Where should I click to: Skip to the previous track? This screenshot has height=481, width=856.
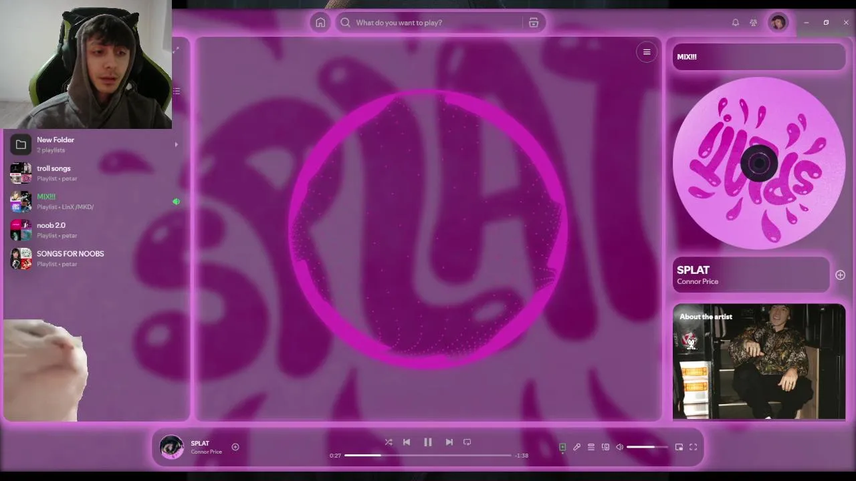407,442
